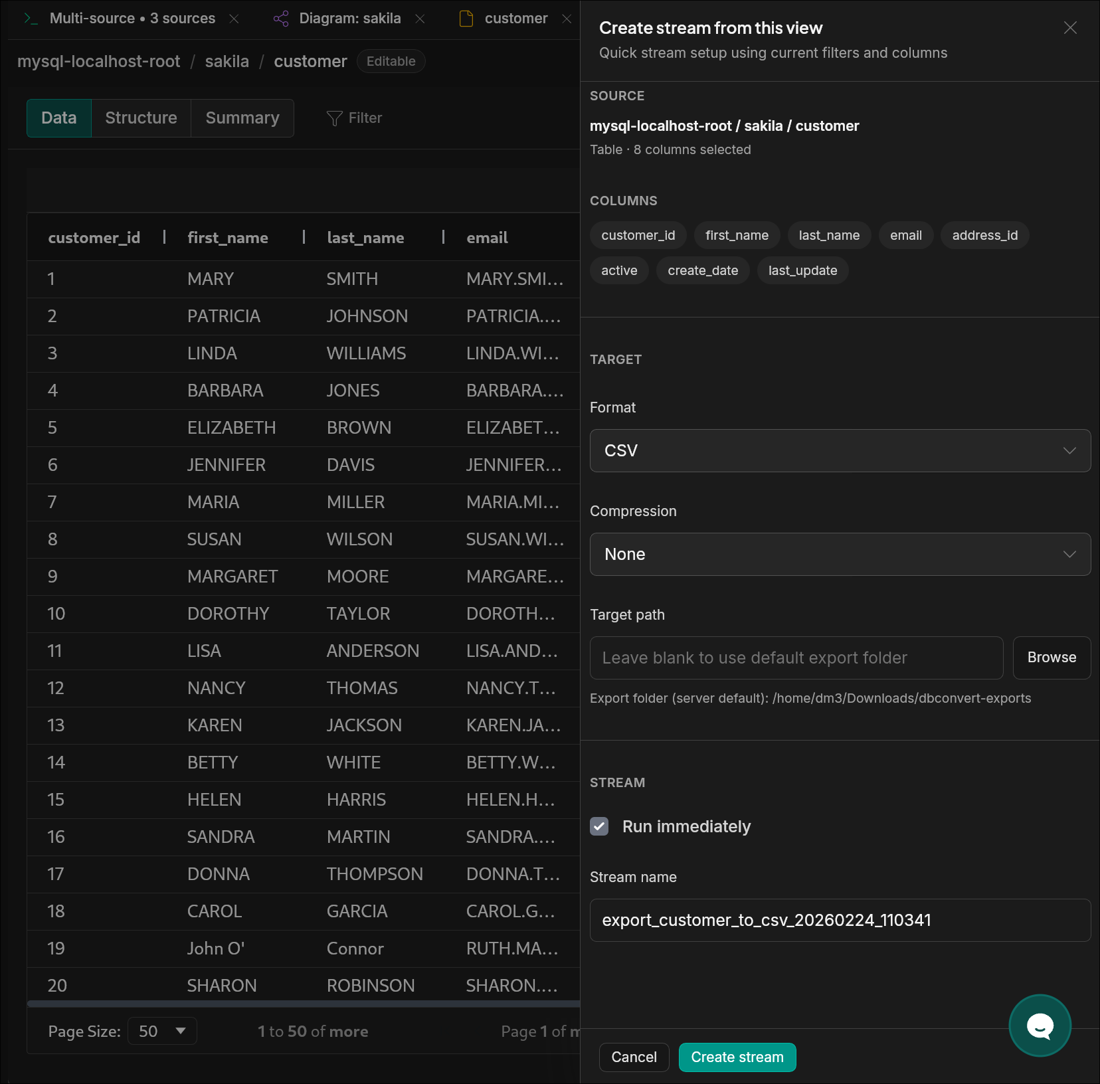The height and width of the screenshot is (1084, 1100).
Task: Uncheck Run immediately checkbox
Action: (599, 826)
